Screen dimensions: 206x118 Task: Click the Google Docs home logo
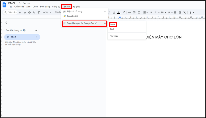tap(4, 5)
